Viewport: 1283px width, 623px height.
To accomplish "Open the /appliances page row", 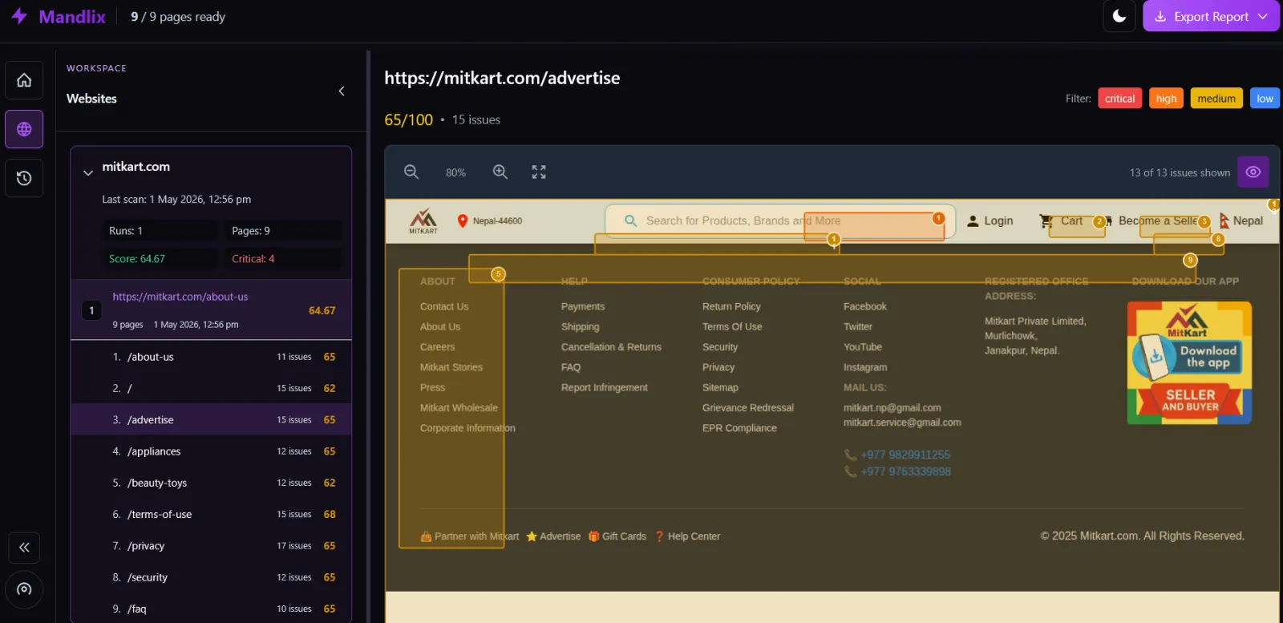I will click(x=211, y=451).
